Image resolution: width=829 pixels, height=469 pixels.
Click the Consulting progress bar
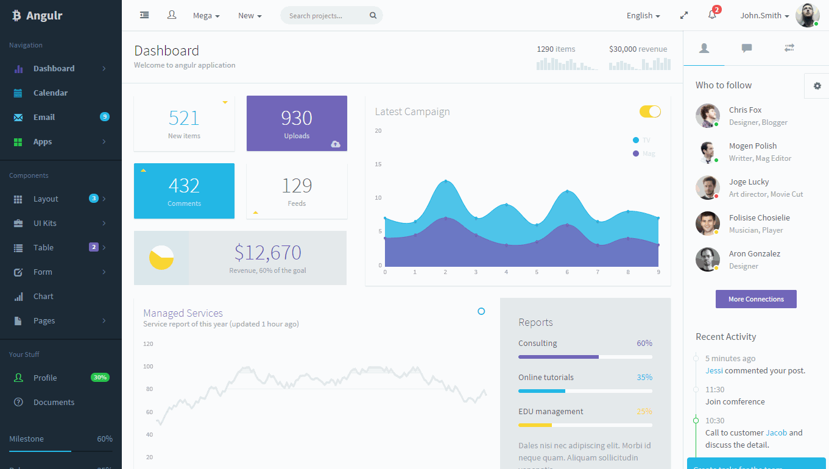(585, 357)
